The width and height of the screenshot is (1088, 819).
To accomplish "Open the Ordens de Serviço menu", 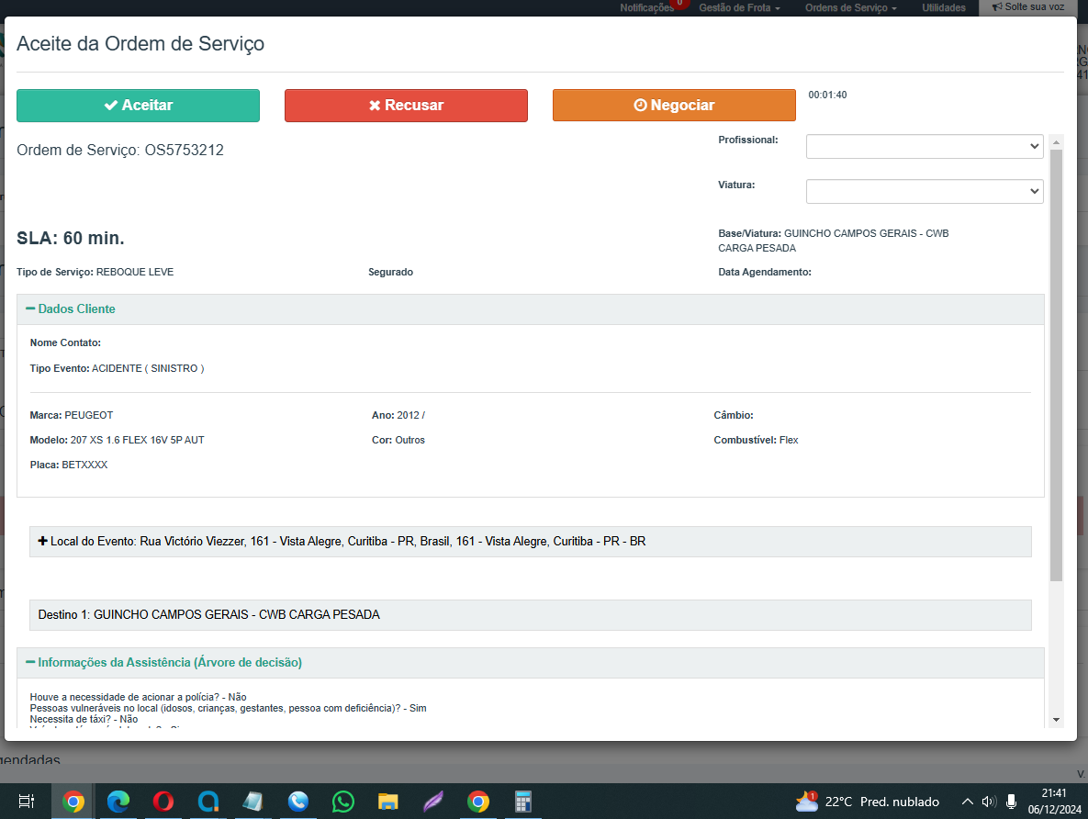I will pyautogui.click(x=851, y=7).
